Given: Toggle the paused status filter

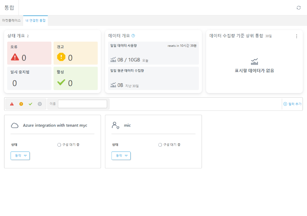Looking at the screenshot, I should coord(40,104).
